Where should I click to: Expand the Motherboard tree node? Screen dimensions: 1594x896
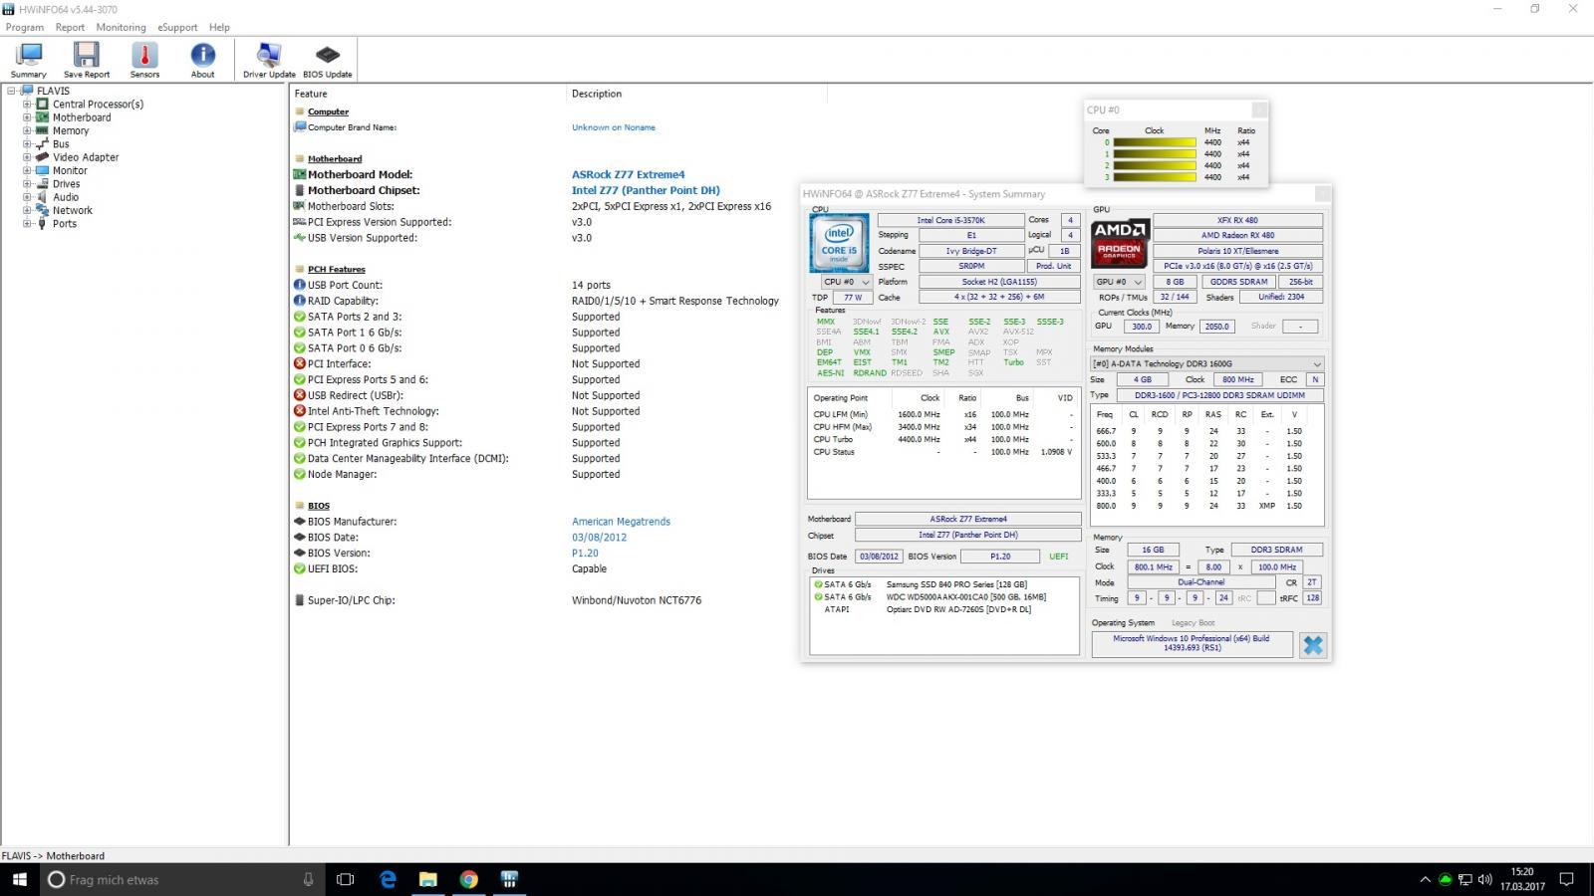click(27, 117)
